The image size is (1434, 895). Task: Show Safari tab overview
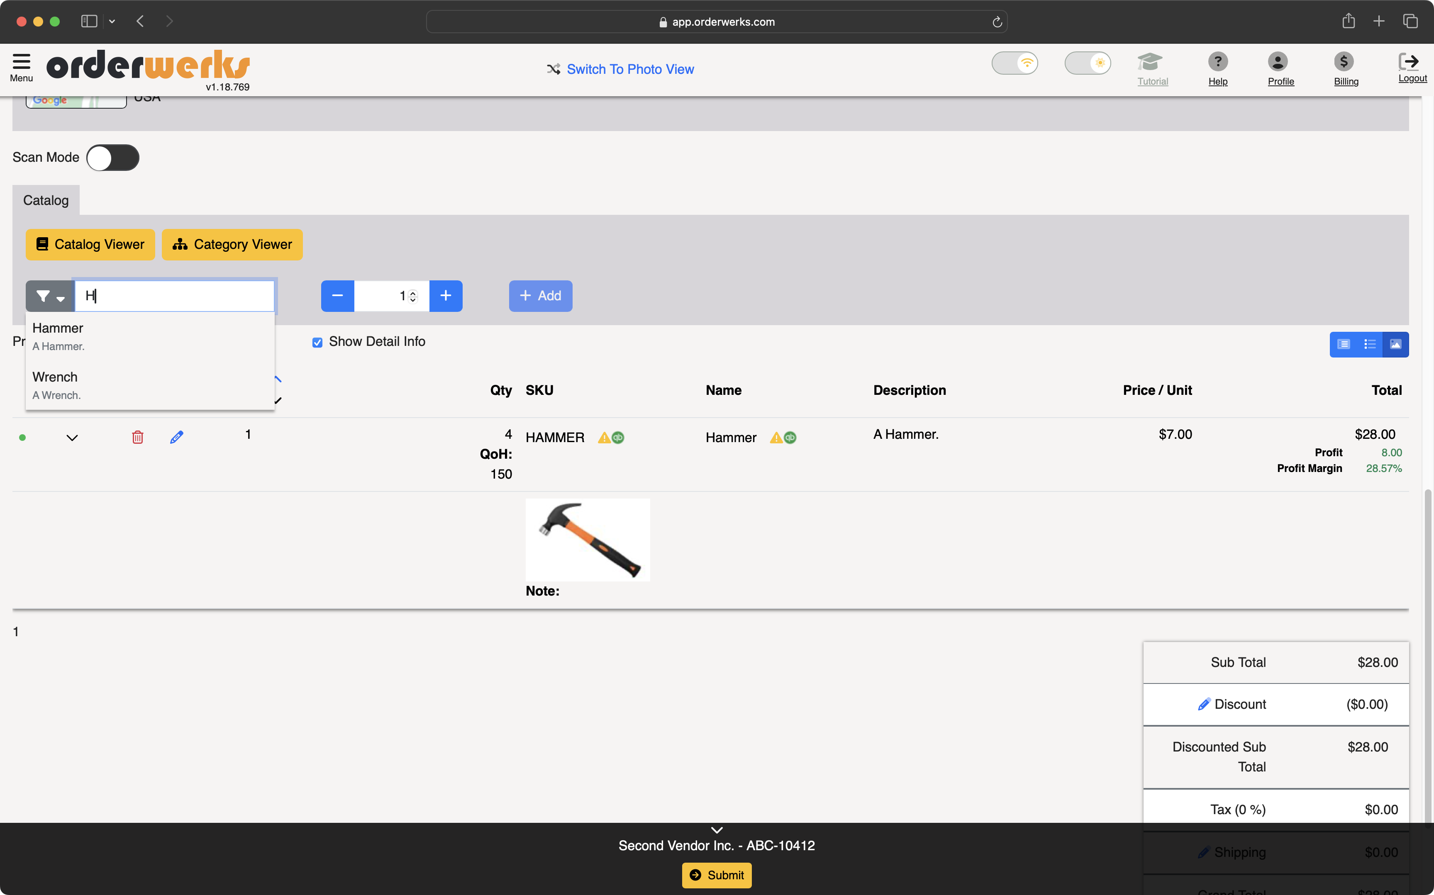coord(1410,21)
